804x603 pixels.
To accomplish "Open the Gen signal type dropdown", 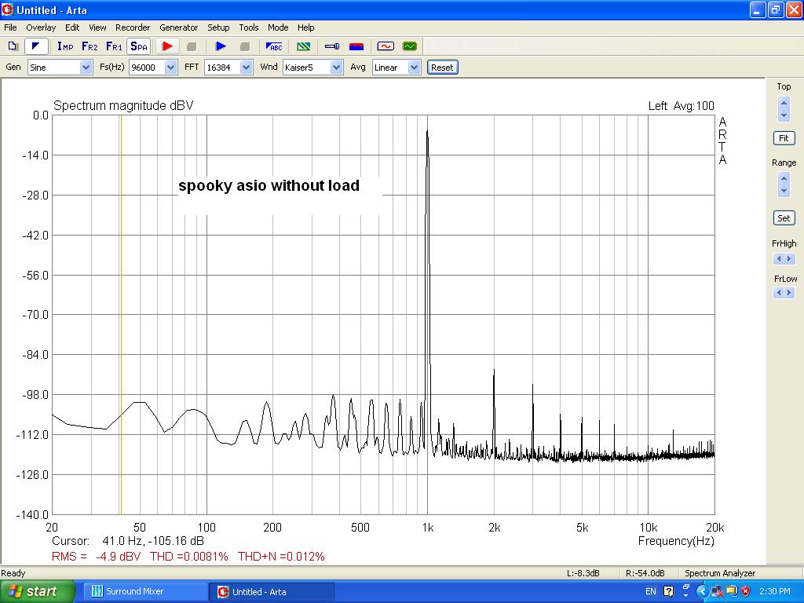I will click(x=86, y=68).
